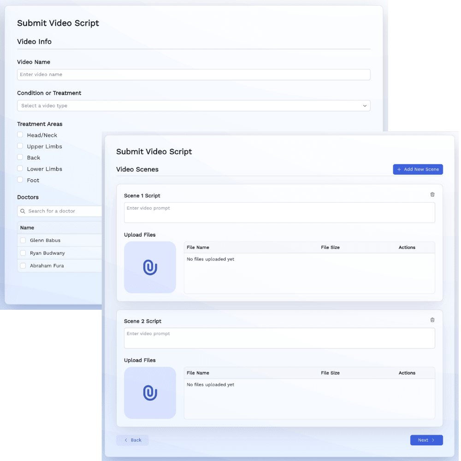461x461 pixels.
Task: Click the Add New Scene button
Action: (418, 169)
